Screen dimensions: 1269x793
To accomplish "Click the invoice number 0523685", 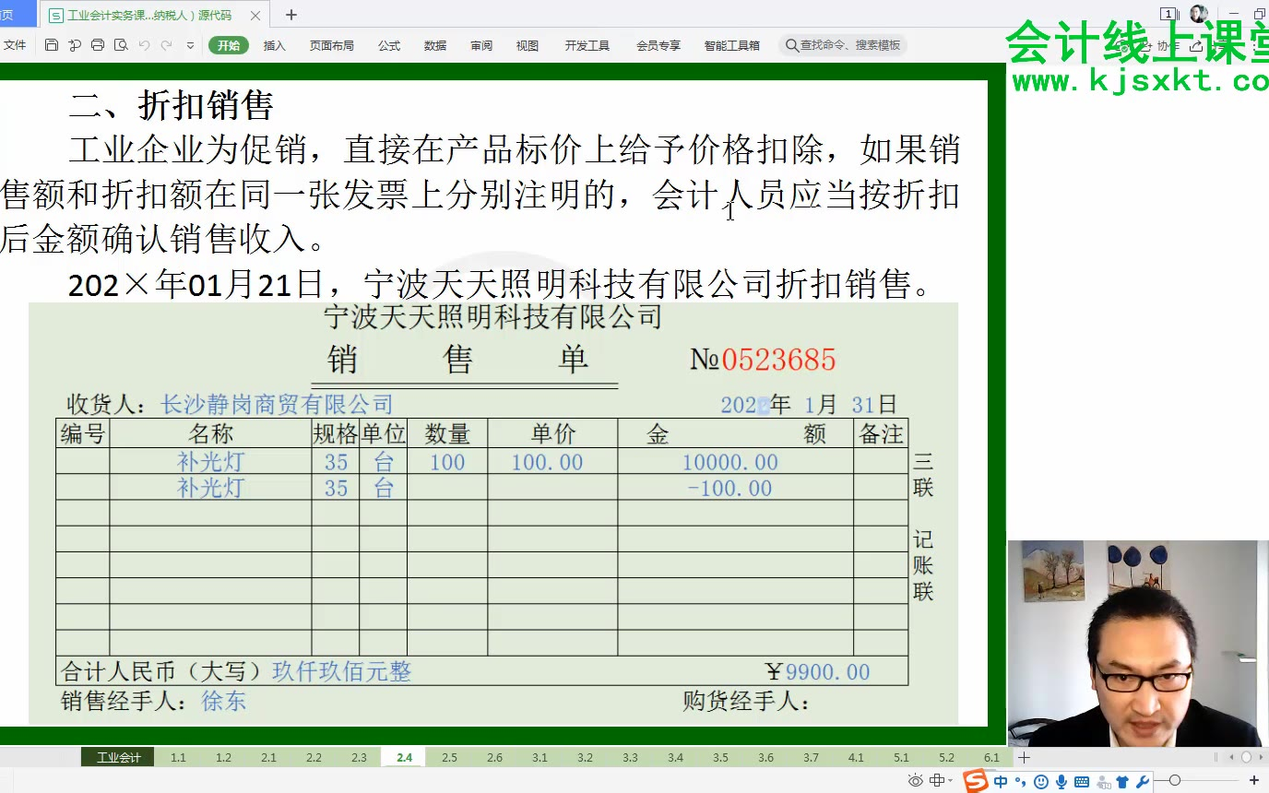I will pos(778,360).
